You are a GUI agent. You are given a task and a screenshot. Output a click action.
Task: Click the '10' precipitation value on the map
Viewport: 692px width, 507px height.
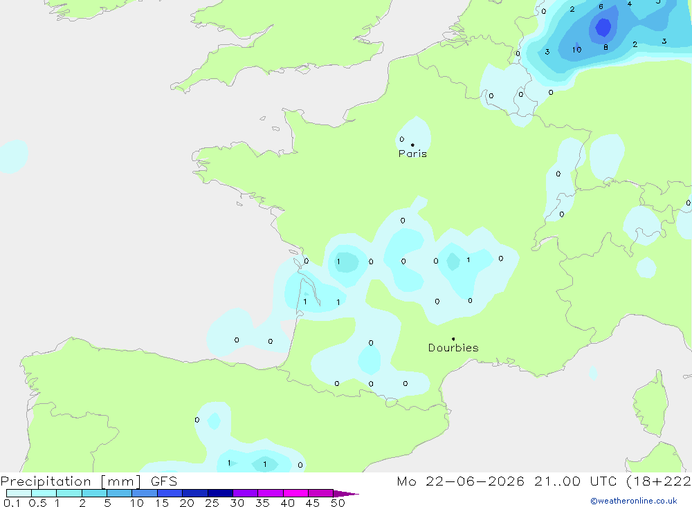[577, 50]
